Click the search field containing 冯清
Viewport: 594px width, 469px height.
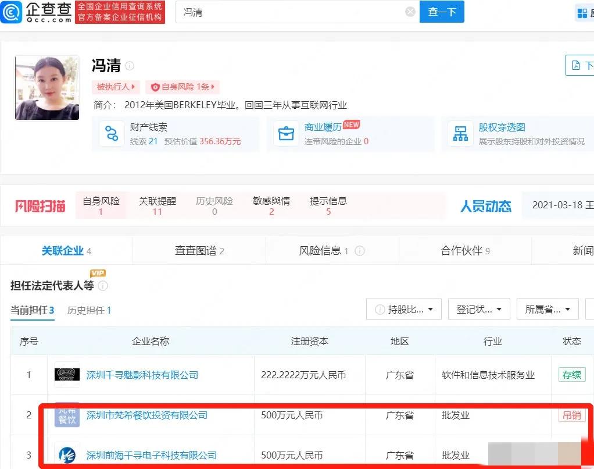point(298,12)
